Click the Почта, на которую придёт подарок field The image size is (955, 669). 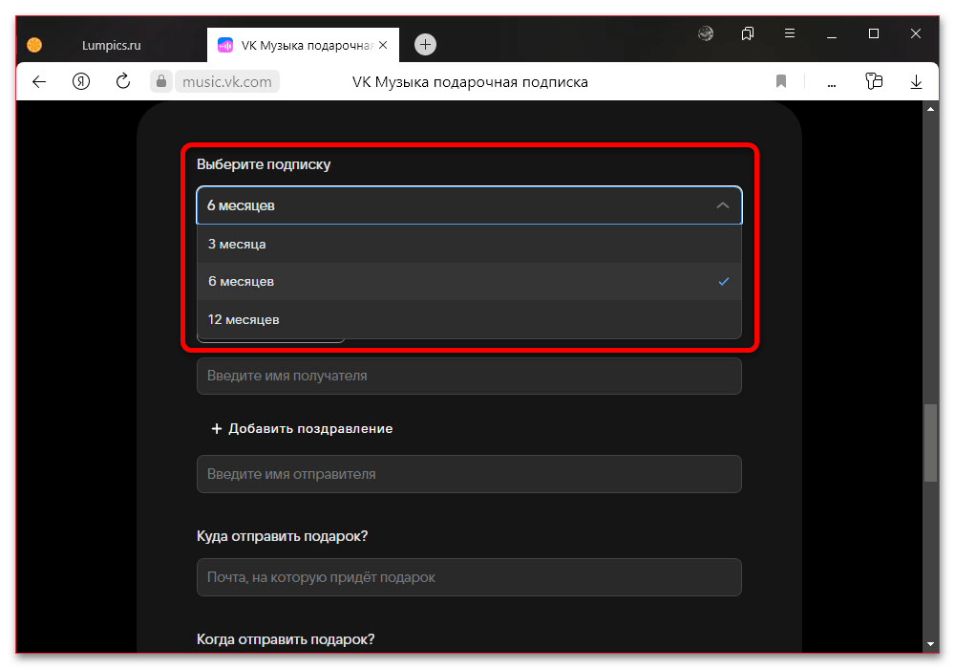pyautogui.click(x=469, y=577)
